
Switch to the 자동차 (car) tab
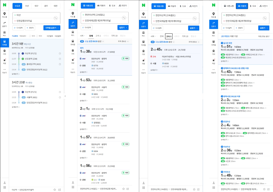242,5
